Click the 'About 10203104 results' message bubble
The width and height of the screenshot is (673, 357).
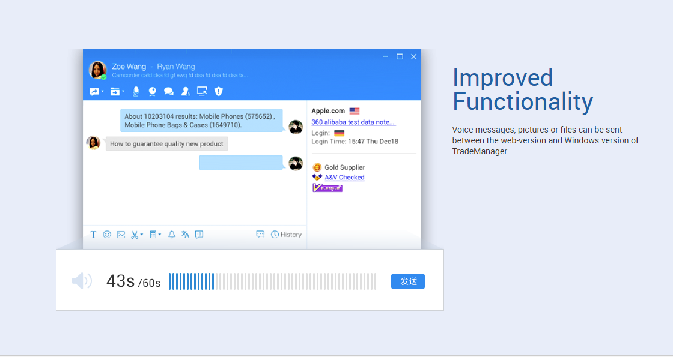click(201, 121)
